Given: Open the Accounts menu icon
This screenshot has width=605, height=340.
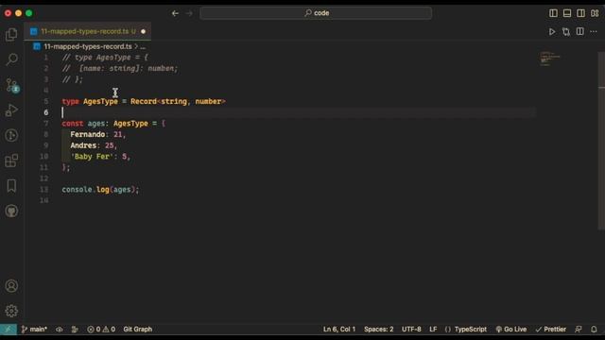Looking at the screenshot, I should click(x=11, y=285).
